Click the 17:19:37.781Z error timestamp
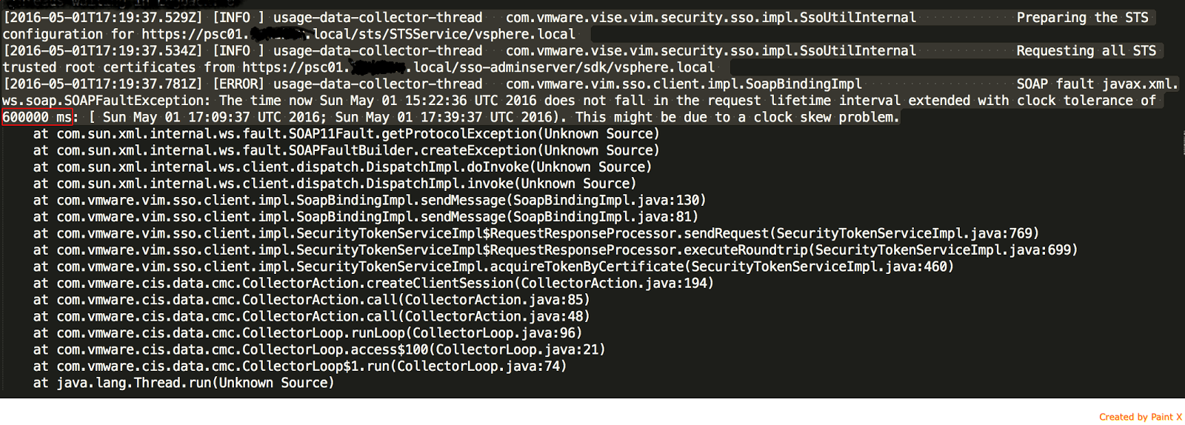The height and width of the screenshot is (425, 1185). pos(102,84)
